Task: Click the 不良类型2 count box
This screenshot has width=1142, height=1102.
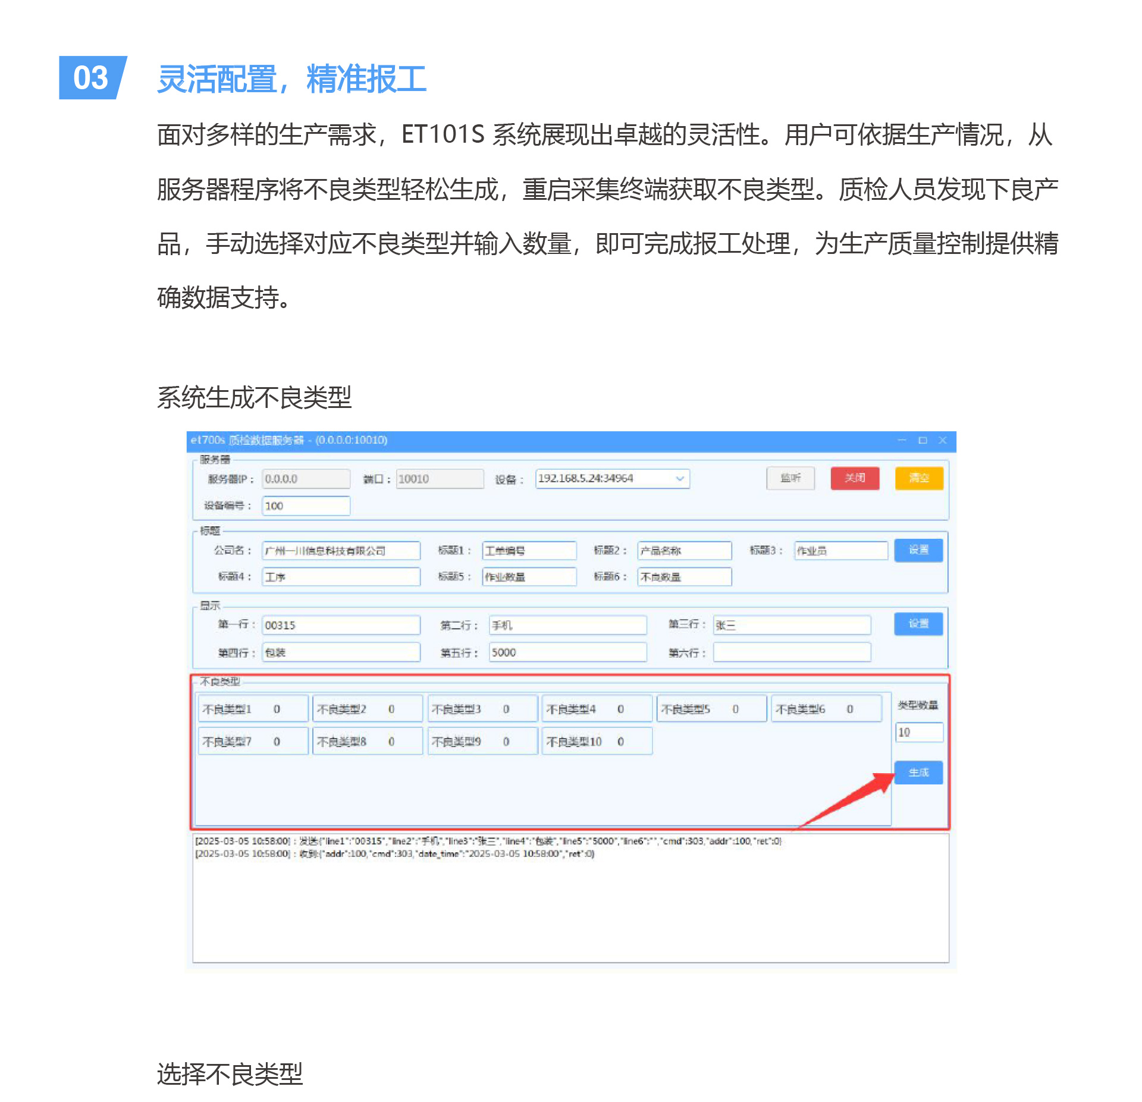Action: click(368, 709)
